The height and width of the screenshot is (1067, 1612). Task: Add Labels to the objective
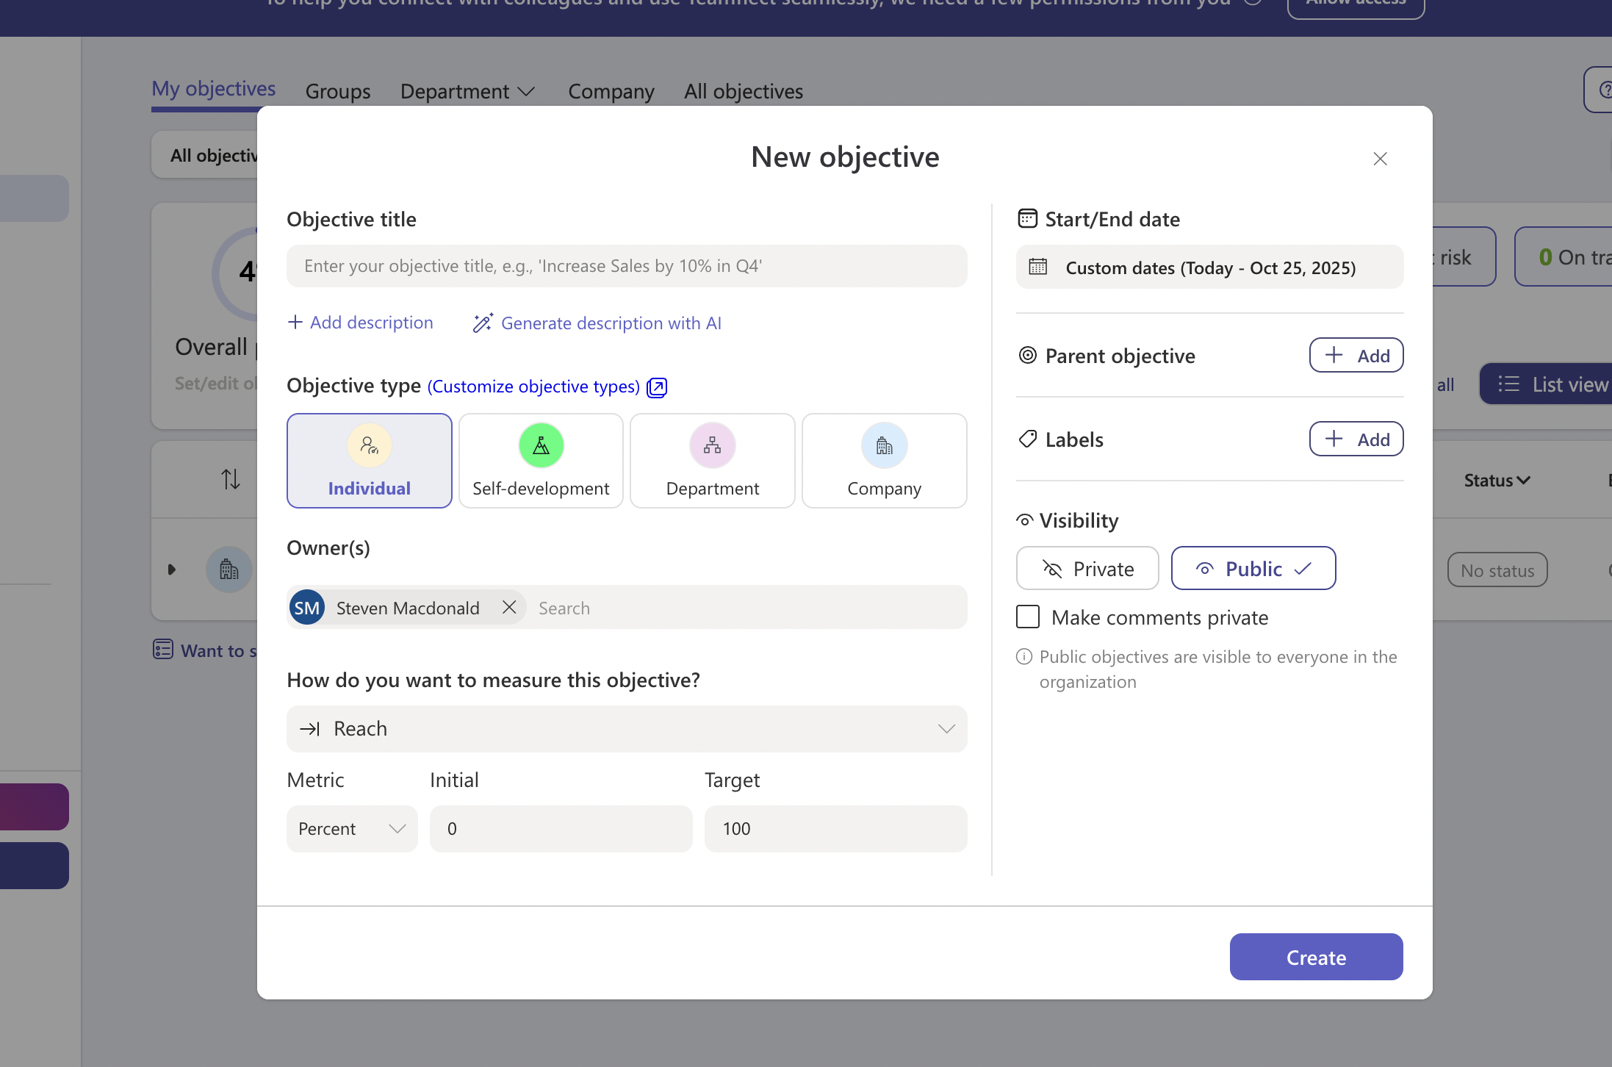point(1356,439)
